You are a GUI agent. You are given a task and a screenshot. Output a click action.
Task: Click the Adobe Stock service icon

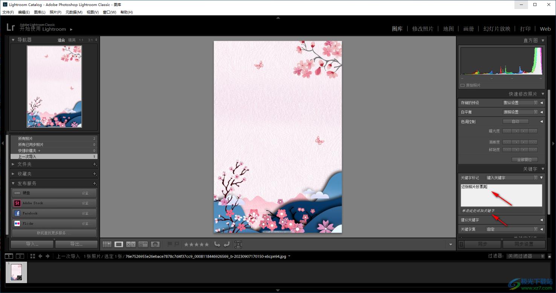[x=17, y=203]
